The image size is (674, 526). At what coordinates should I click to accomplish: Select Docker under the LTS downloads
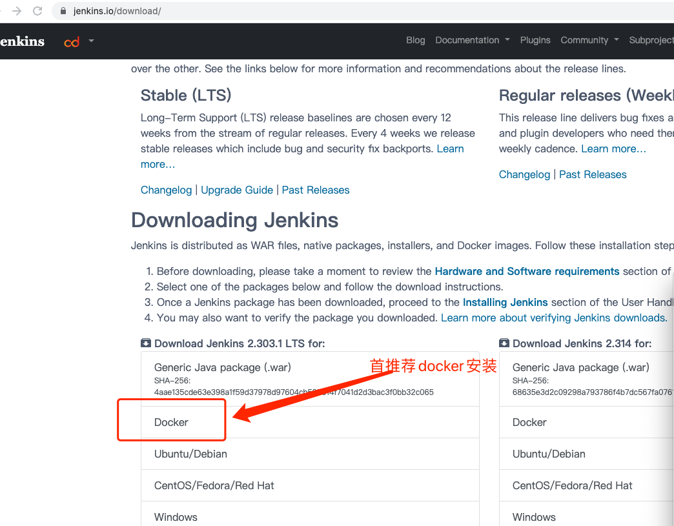point(310,422)
